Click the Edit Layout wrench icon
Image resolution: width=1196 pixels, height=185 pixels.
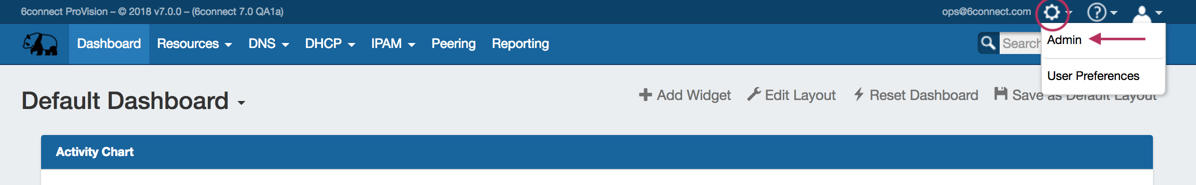pyautogui.click(x=754, y=94)
